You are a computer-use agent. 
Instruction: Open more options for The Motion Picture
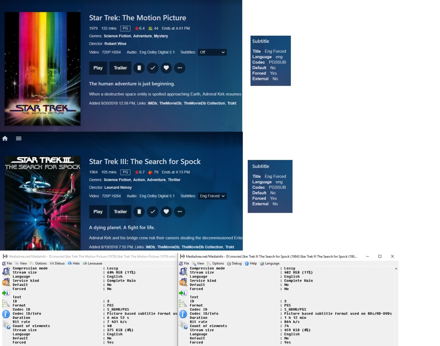[x=180, y=68]
